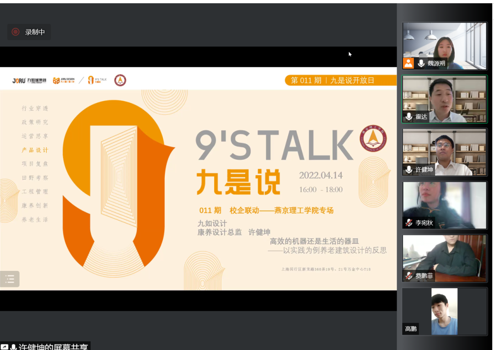Click the 录制中 recording status label

35,32
